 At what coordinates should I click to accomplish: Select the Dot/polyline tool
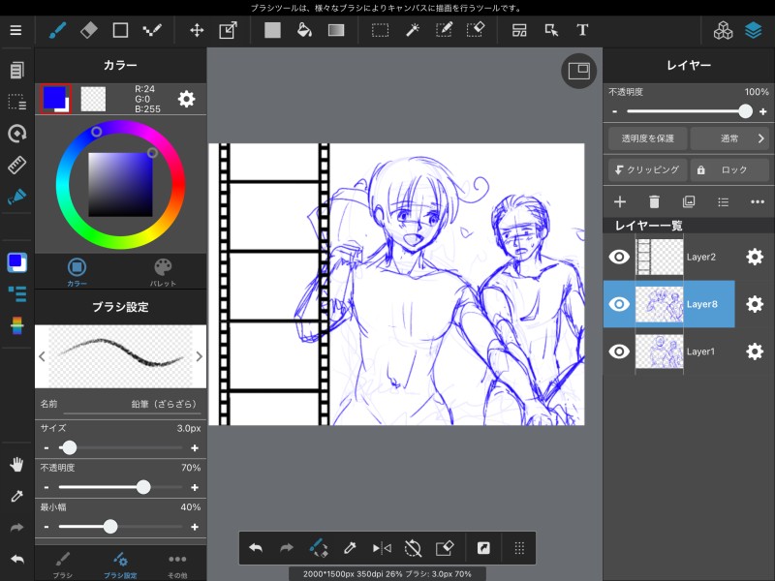(x=152, y=30)
